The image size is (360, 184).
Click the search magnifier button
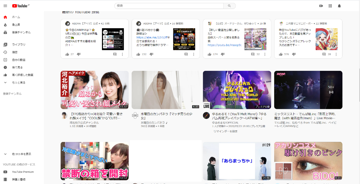pyautogui.click(x=229, y=6)
